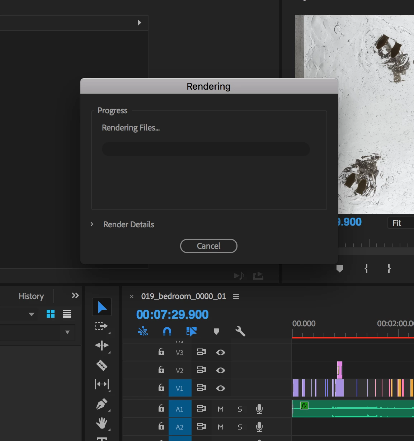
Task: Click timeline timecode 00:07:29.900
Action: [173, 314]
